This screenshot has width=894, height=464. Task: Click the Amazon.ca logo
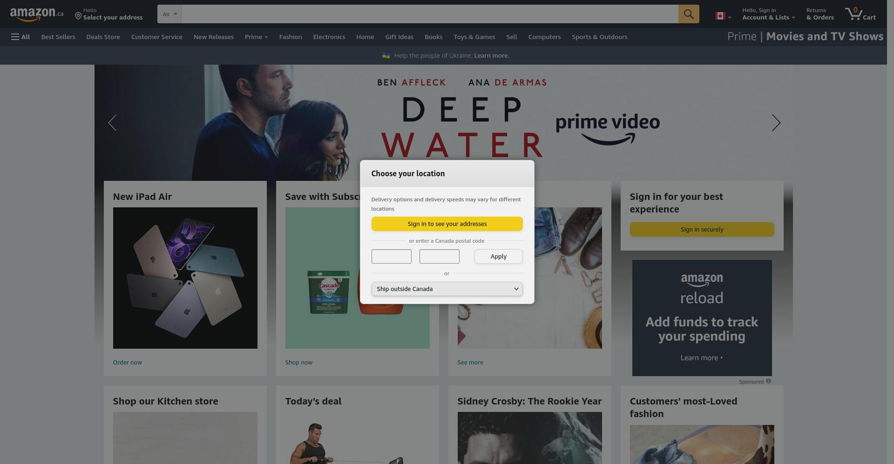tap(37, 14)
